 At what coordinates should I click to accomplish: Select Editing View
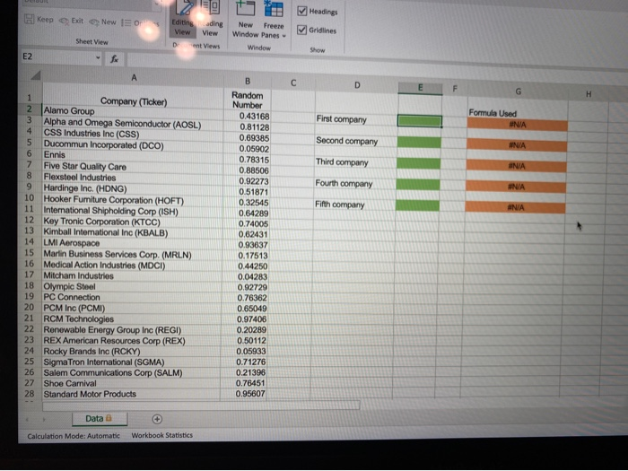tap(182, 20)
